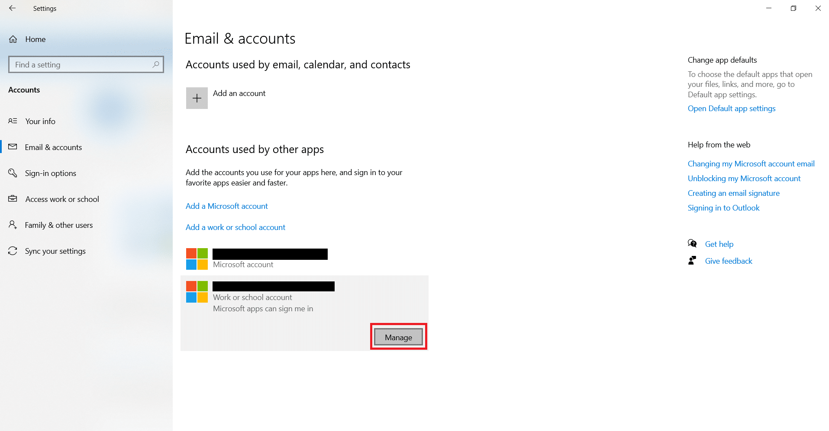Click the magnifier icon in search box
829x431 pixels.
tap(156, 64)
